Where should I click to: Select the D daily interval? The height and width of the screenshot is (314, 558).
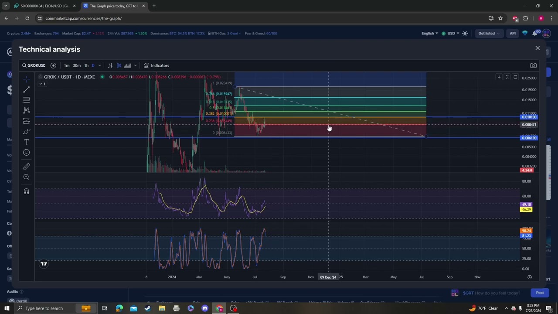point(93,65)
